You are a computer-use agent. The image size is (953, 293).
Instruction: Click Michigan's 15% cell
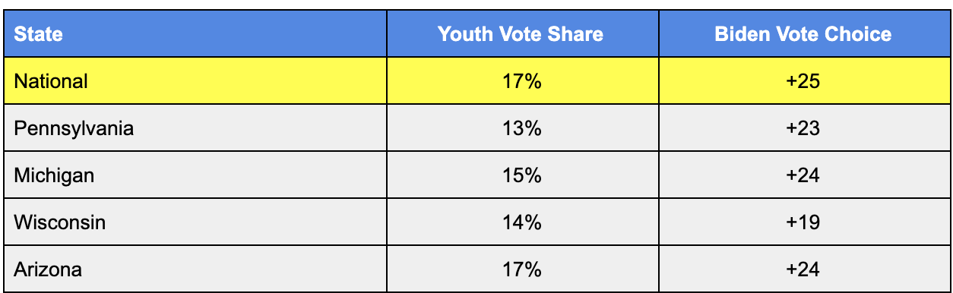coord(521,175)
